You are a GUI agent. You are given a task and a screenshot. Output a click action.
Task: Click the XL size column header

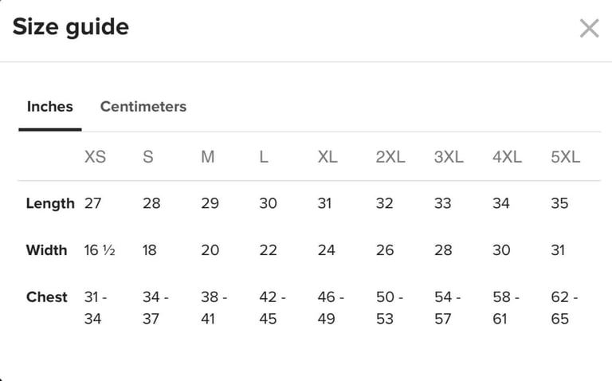(328, 157)
